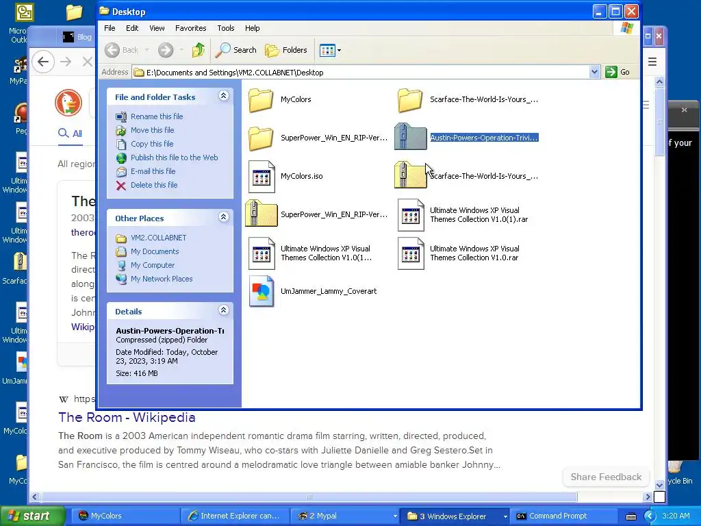Click stop X button in Mypal browser

(88, 62)
